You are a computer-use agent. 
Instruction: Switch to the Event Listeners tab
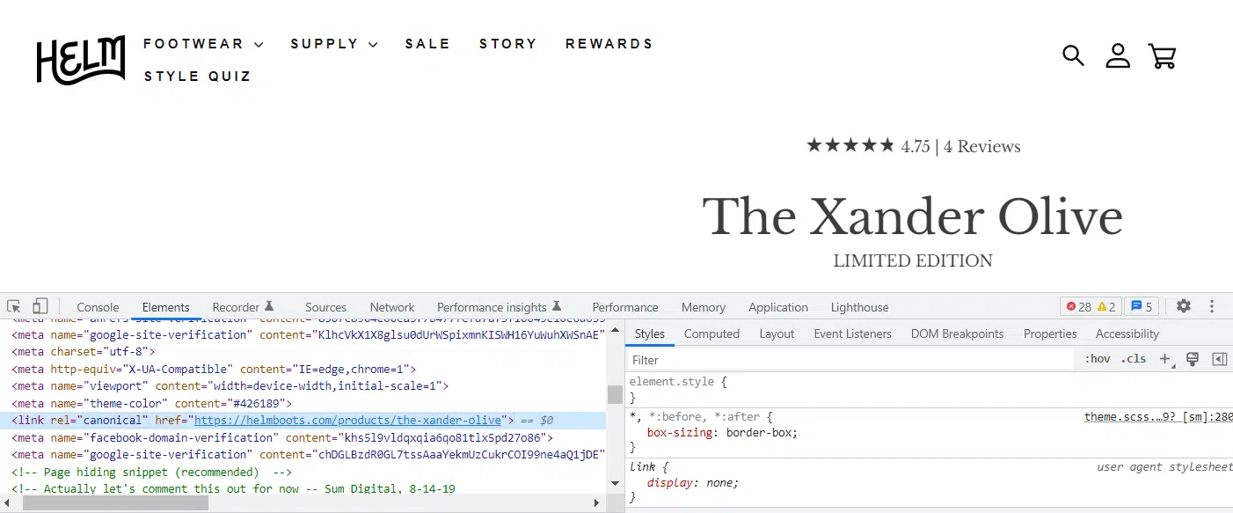[x=852, y=333]
